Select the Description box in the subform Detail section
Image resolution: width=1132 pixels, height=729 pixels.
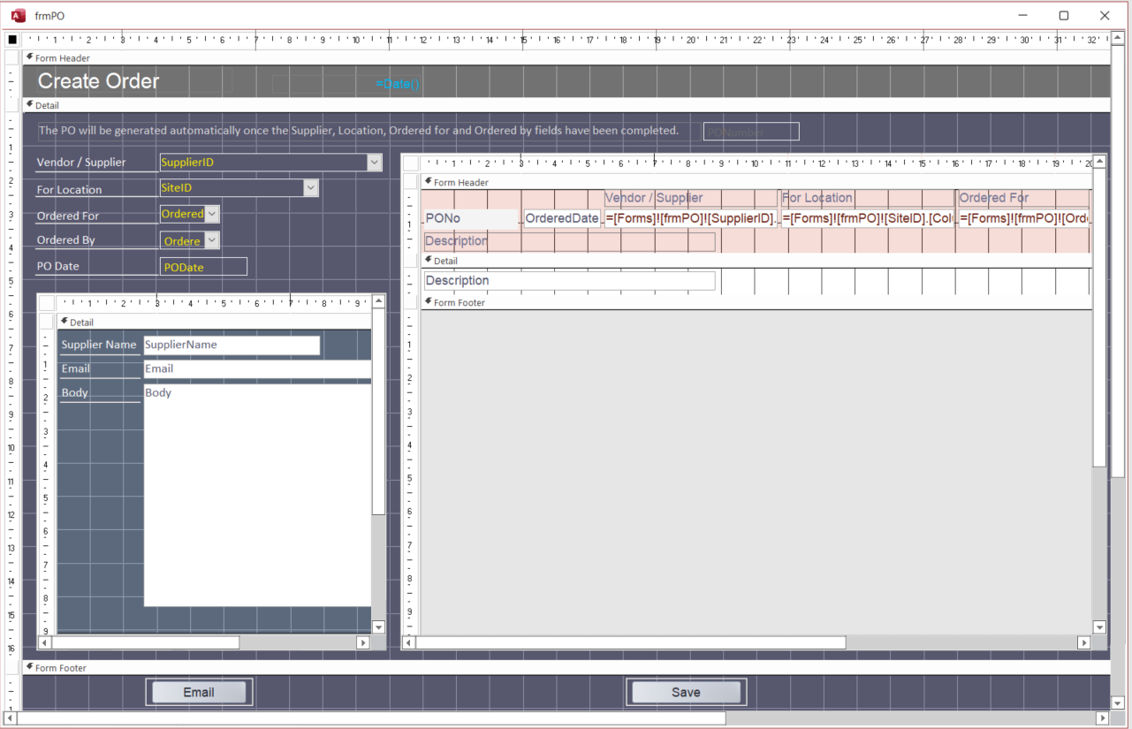pos(569,281)
